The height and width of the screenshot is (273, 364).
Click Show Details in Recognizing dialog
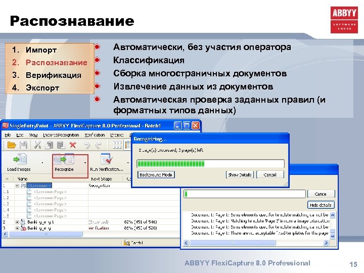pyautogui.click(x=240, y=174)
